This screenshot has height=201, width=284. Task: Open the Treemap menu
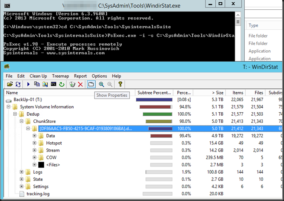[x=60, y=76]
